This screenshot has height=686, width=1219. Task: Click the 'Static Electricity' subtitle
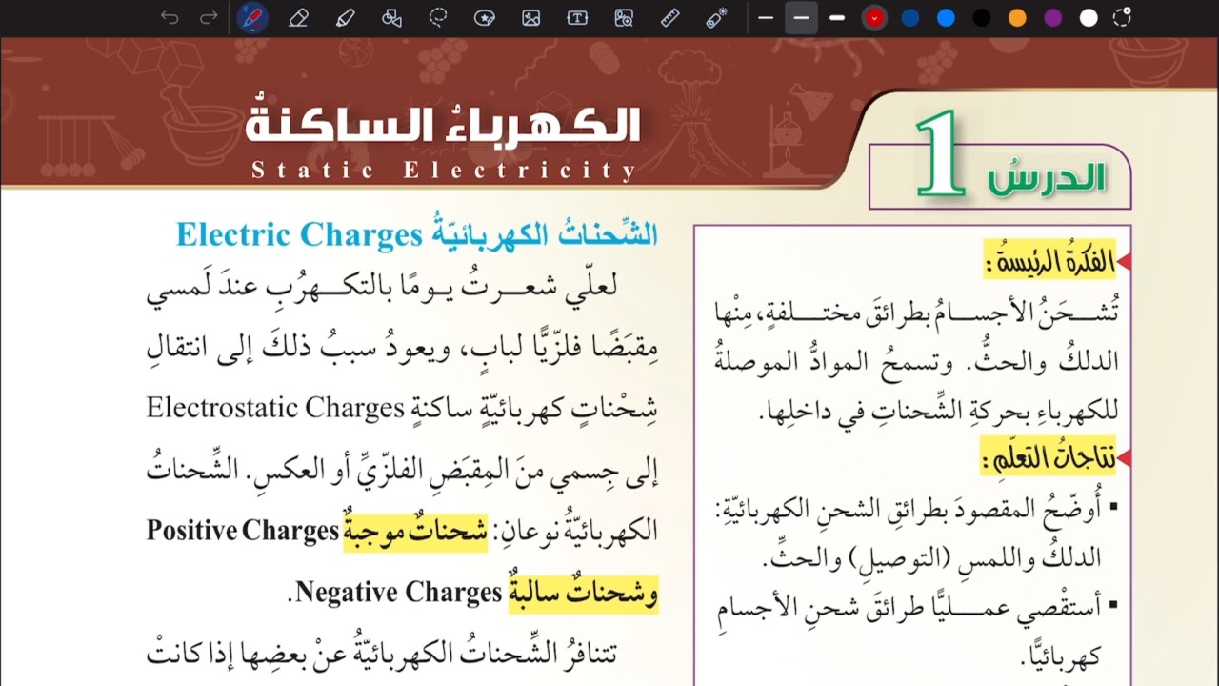444,171
